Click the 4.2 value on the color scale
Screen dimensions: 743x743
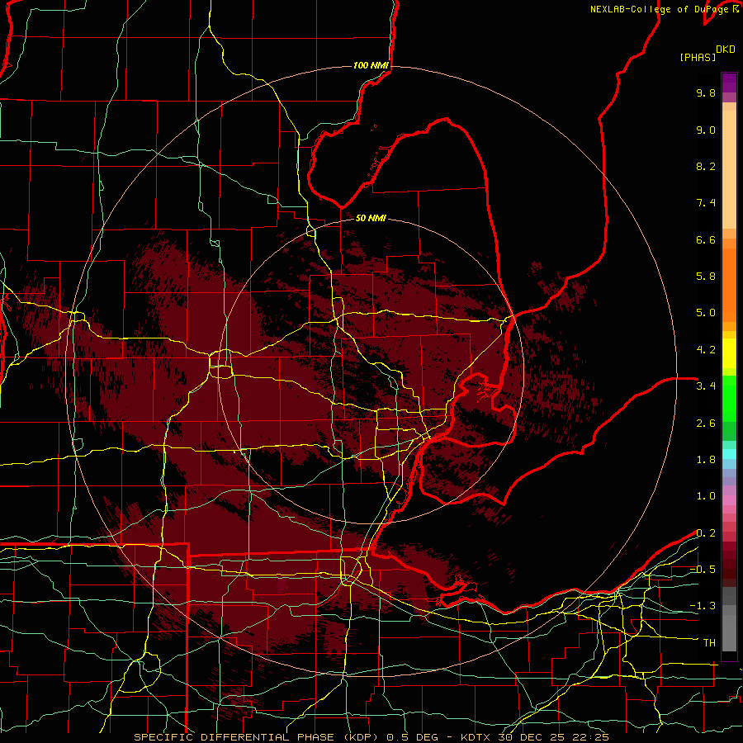(x=706, y=350)
